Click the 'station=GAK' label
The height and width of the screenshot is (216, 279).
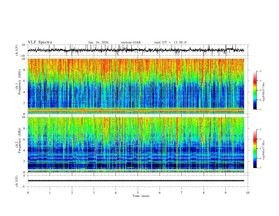(131, 42)
